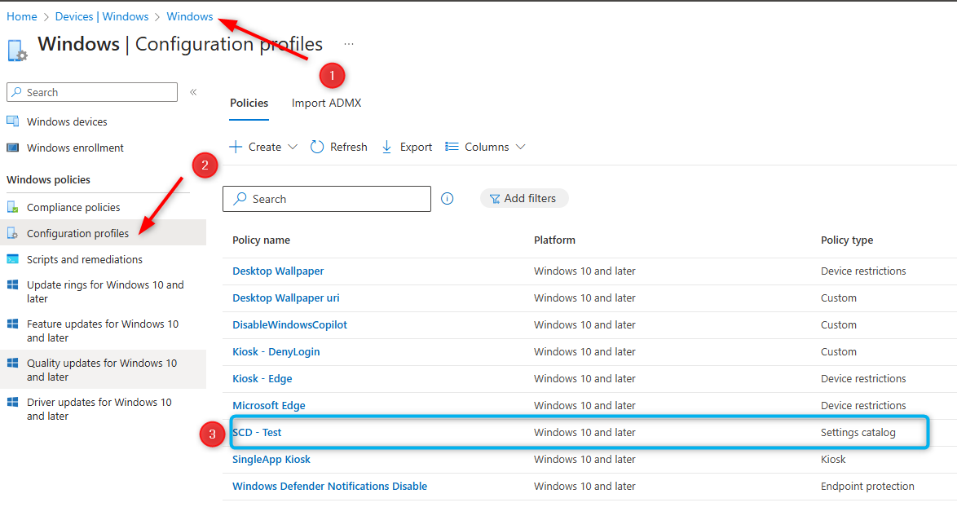Screen dimensions: 957x507
Task: Go to Devices | Windows breadcrumb
Action: [x=102, y=16]
